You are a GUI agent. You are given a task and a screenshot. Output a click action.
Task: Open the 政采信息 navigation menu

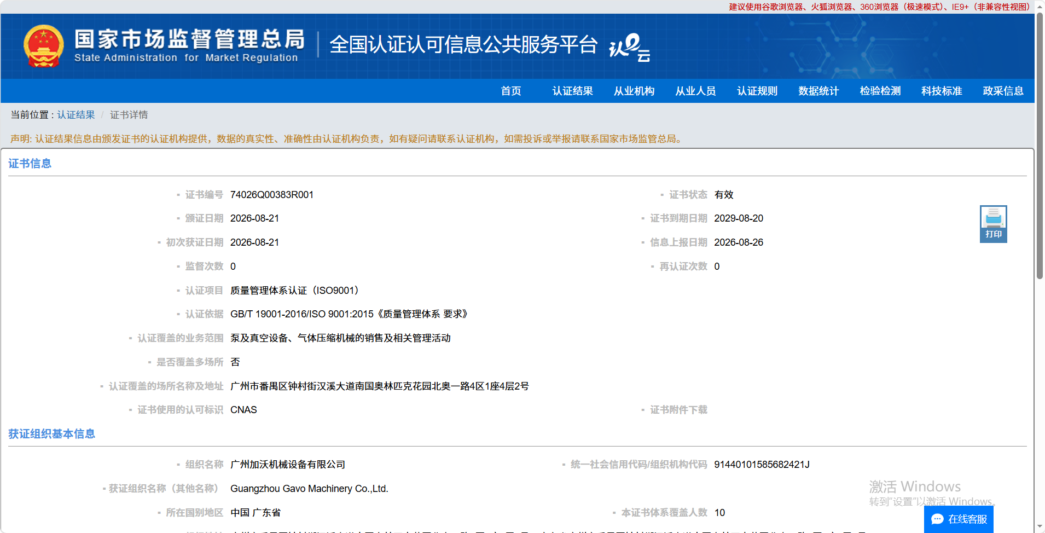tap(1003, 91)
